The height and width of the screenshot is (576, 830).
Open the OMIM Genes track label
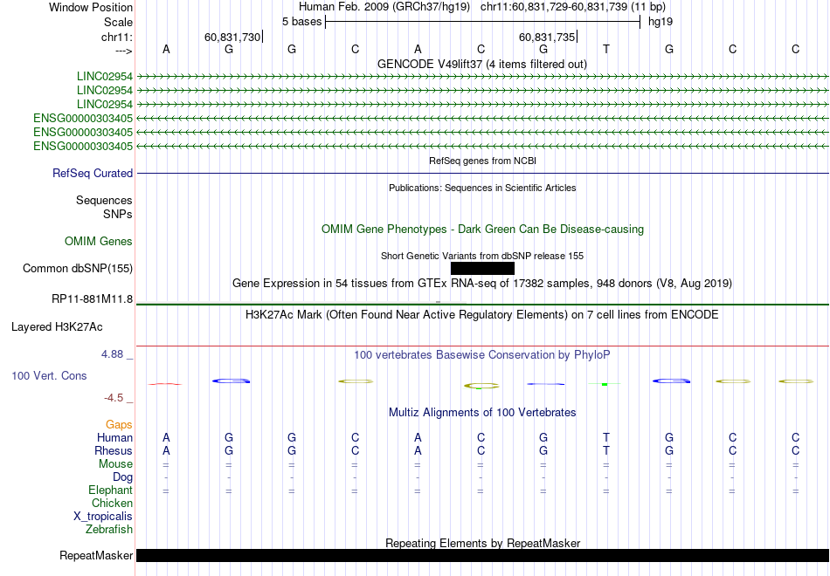pos(99,241)
